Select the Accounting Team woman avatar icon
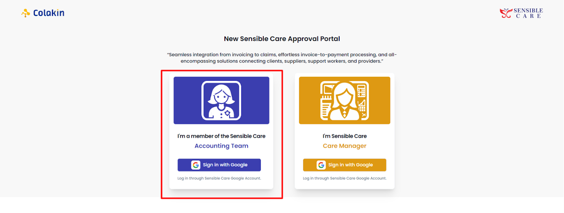The width and height of the screenshot is (564, 213). 221,101
